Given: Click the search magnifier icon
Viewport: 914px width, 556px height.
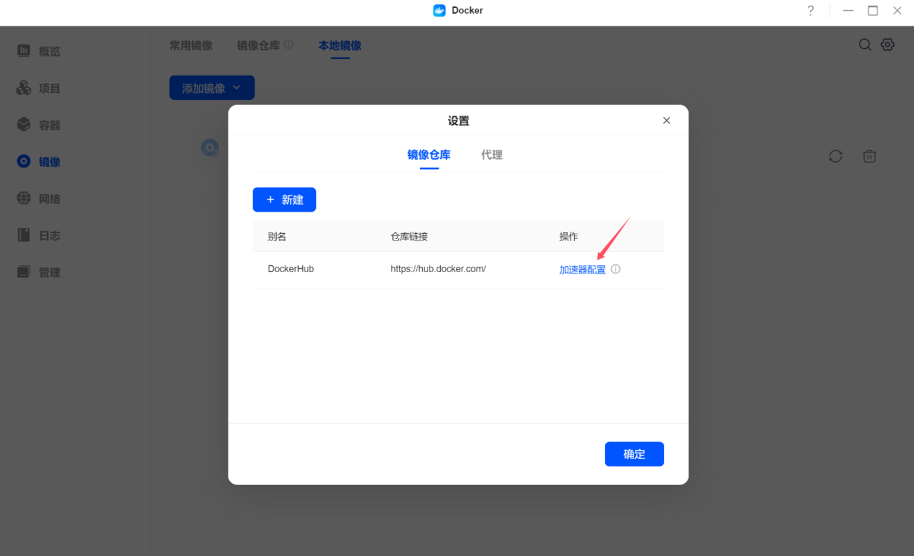Looking at the screenshot, I should (865, 45).
